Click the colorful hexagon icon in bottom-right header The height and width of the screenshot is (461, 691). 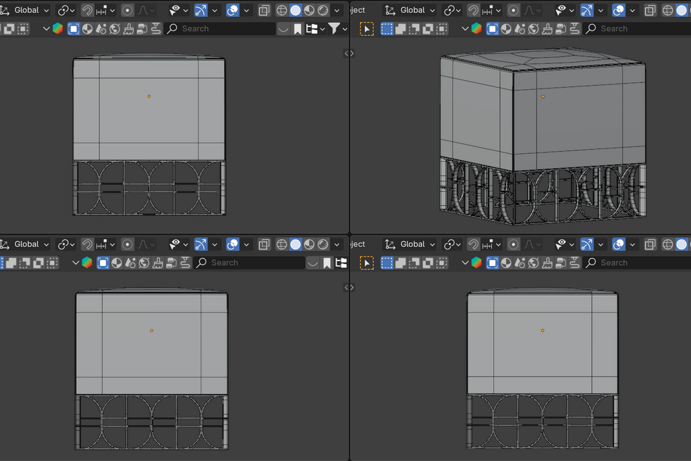tap(476, 263)
